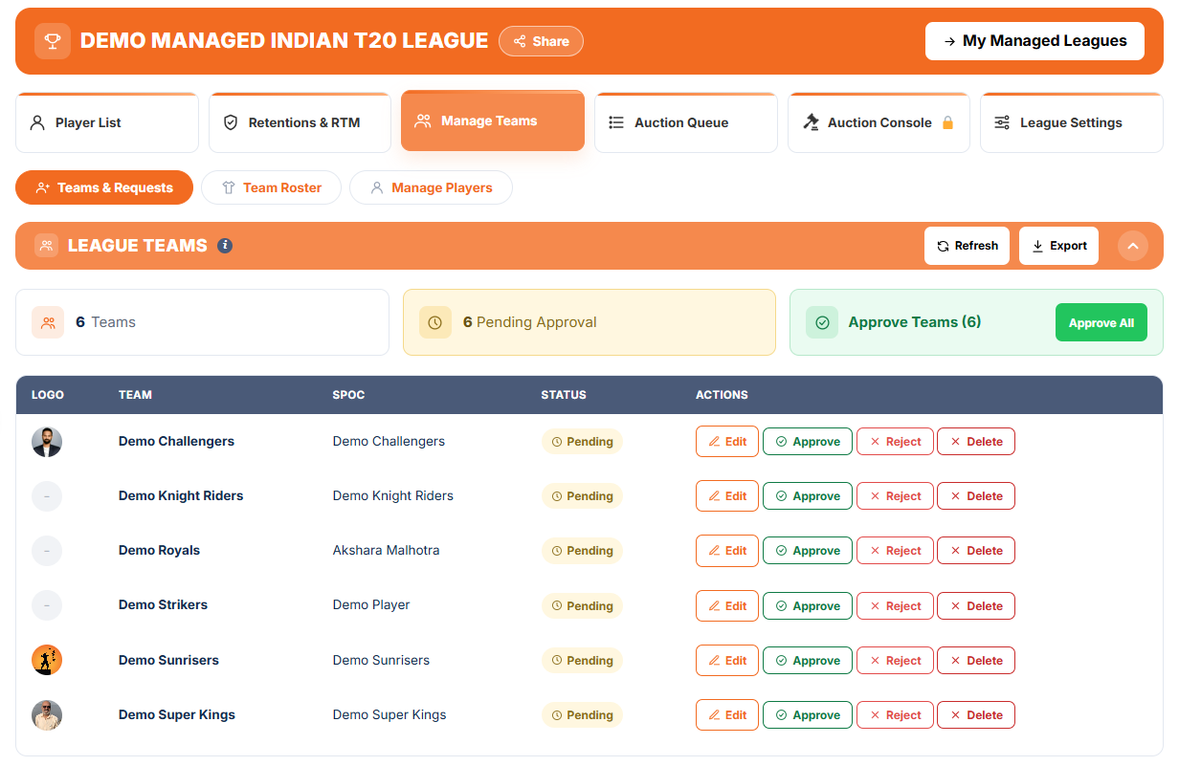
Task: Go to the Auction Queue tab
Action: 686,122
